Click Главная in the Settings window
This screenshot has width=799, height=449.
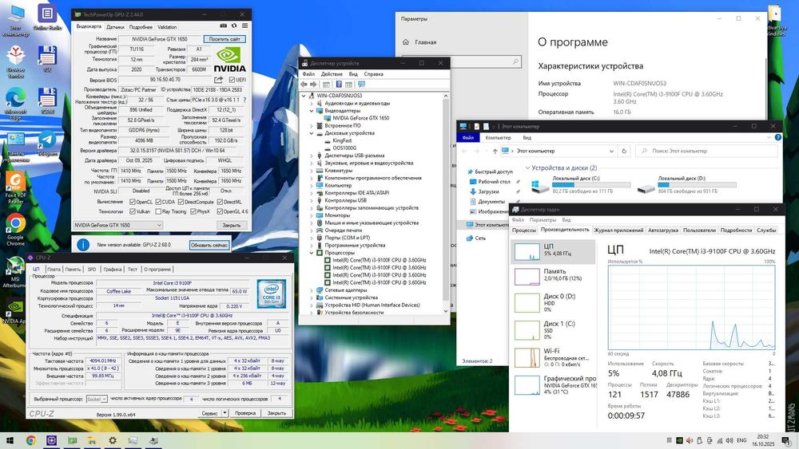426,42
